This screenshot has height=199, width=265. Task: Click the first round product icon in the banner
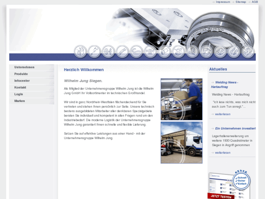click(x=80, y=51)
